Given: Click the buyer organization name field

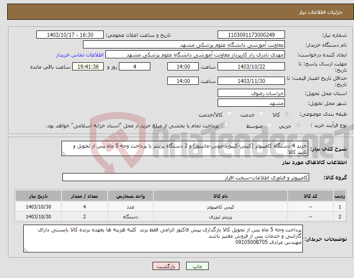Looking at the screenshot, I should click(x=184, y=45).
